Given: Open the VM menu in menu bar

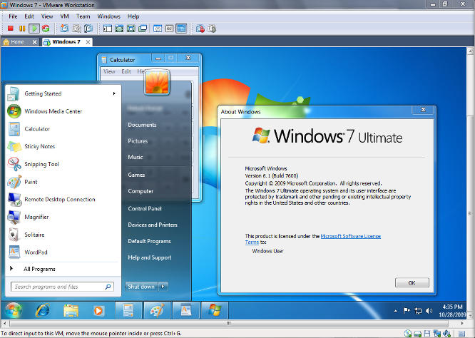Looking at the screenshot, I should tap(66, 16).
